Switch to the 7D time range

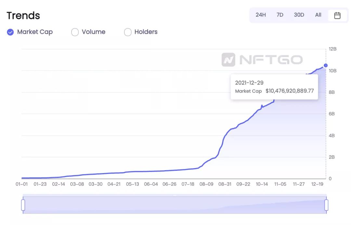point(280,15)
